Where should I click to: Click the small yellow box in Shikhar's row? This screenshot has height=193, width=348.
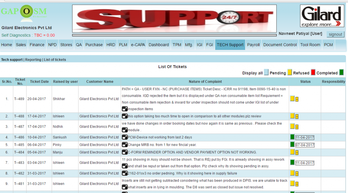[297, 99]
